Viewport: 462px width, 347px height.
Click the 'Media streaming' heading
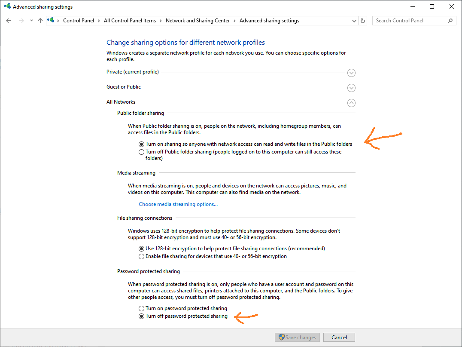(x=136, y=172)
